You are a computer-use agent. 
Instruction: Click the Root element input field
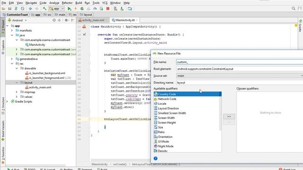coord(240,69)
